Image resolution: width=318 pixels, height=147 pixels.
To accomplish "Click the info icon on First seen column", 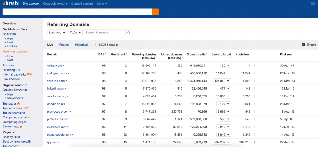I will pos(294,54).
